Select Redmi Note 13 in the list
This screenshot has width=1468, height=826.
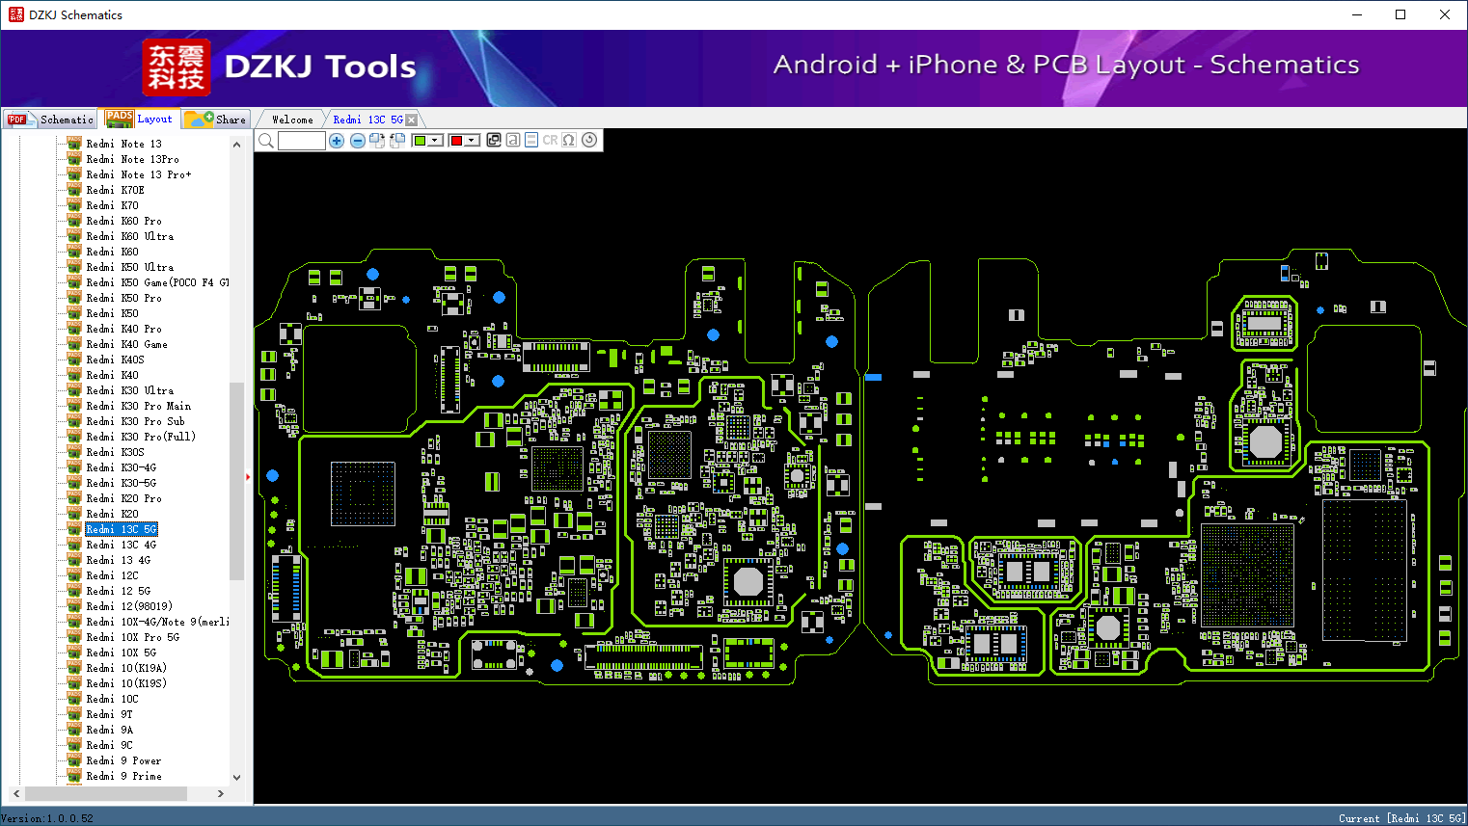(123, 144)
